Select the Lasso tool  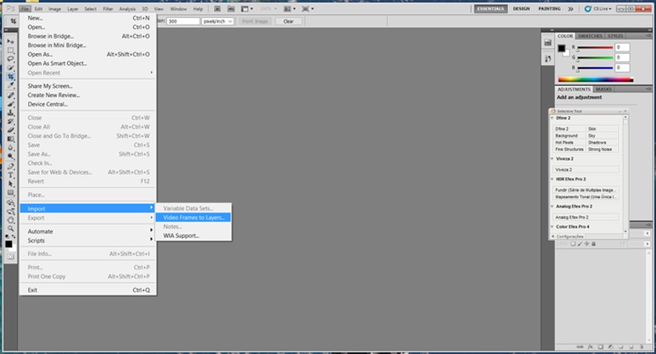pyautogui.click(x=11, y=59)
